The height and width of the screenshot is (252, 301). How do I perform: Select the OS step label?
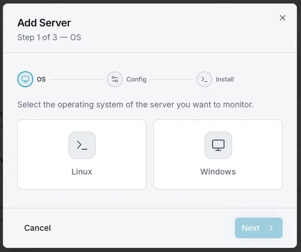tap(41, 79)
